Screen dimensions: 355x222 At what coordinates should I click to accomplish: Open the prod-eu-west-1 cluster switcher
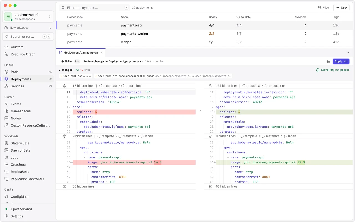click(28, 17)
